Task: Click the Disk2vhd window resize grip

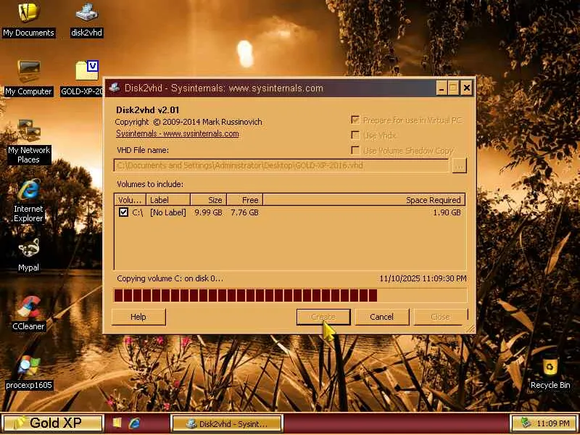Action: (471, 329)
